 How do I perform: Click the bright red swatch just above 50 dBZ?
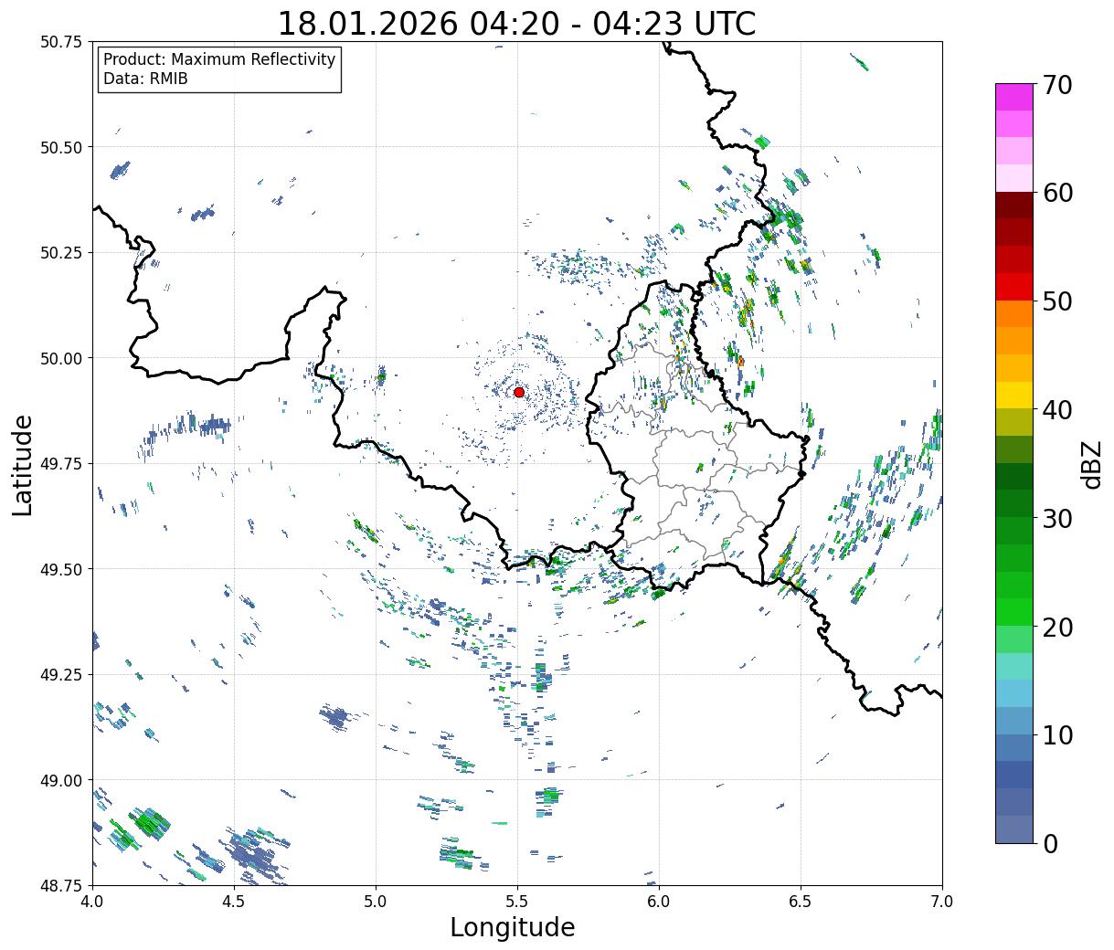coord(1014,287)
